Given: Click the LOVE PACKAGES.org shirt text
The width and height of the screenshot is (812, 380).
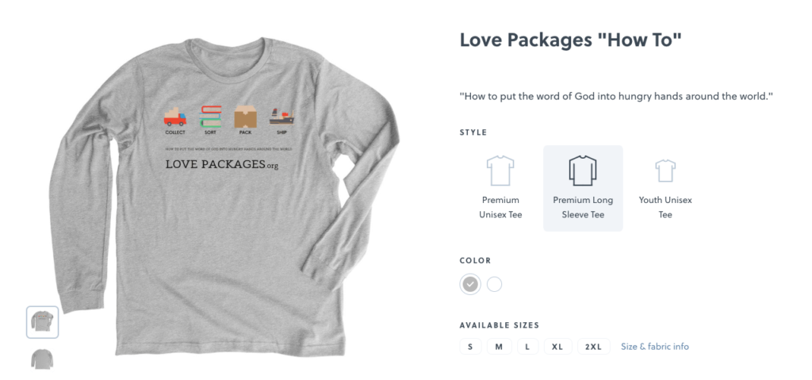Looking at the screenshot, I should [222, 164].
